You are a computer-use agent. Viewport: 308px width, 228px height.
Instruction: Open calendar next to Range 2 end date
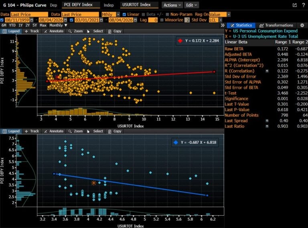pos(135,20)
